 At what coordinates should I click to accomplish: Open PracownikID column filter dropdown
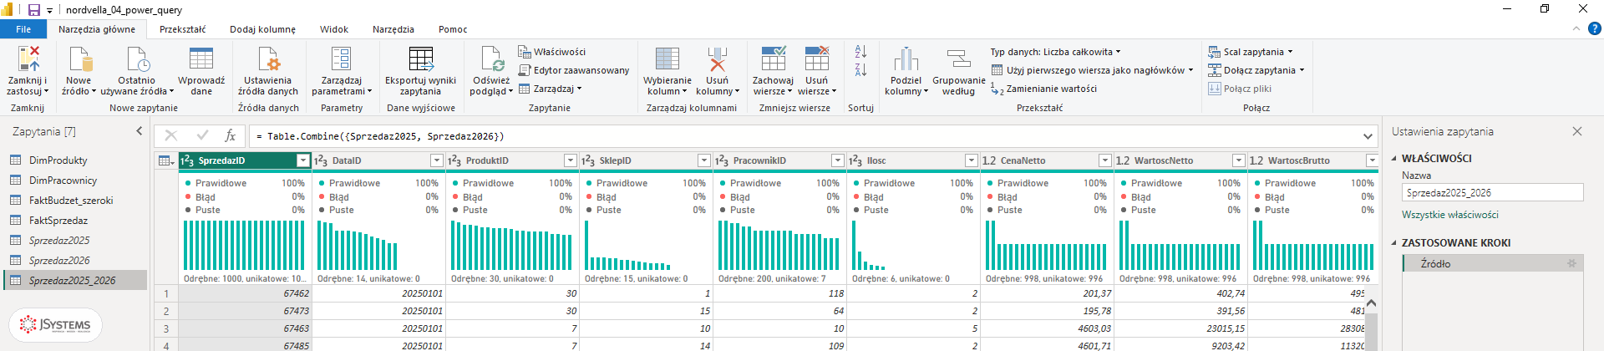coord(837,160)
